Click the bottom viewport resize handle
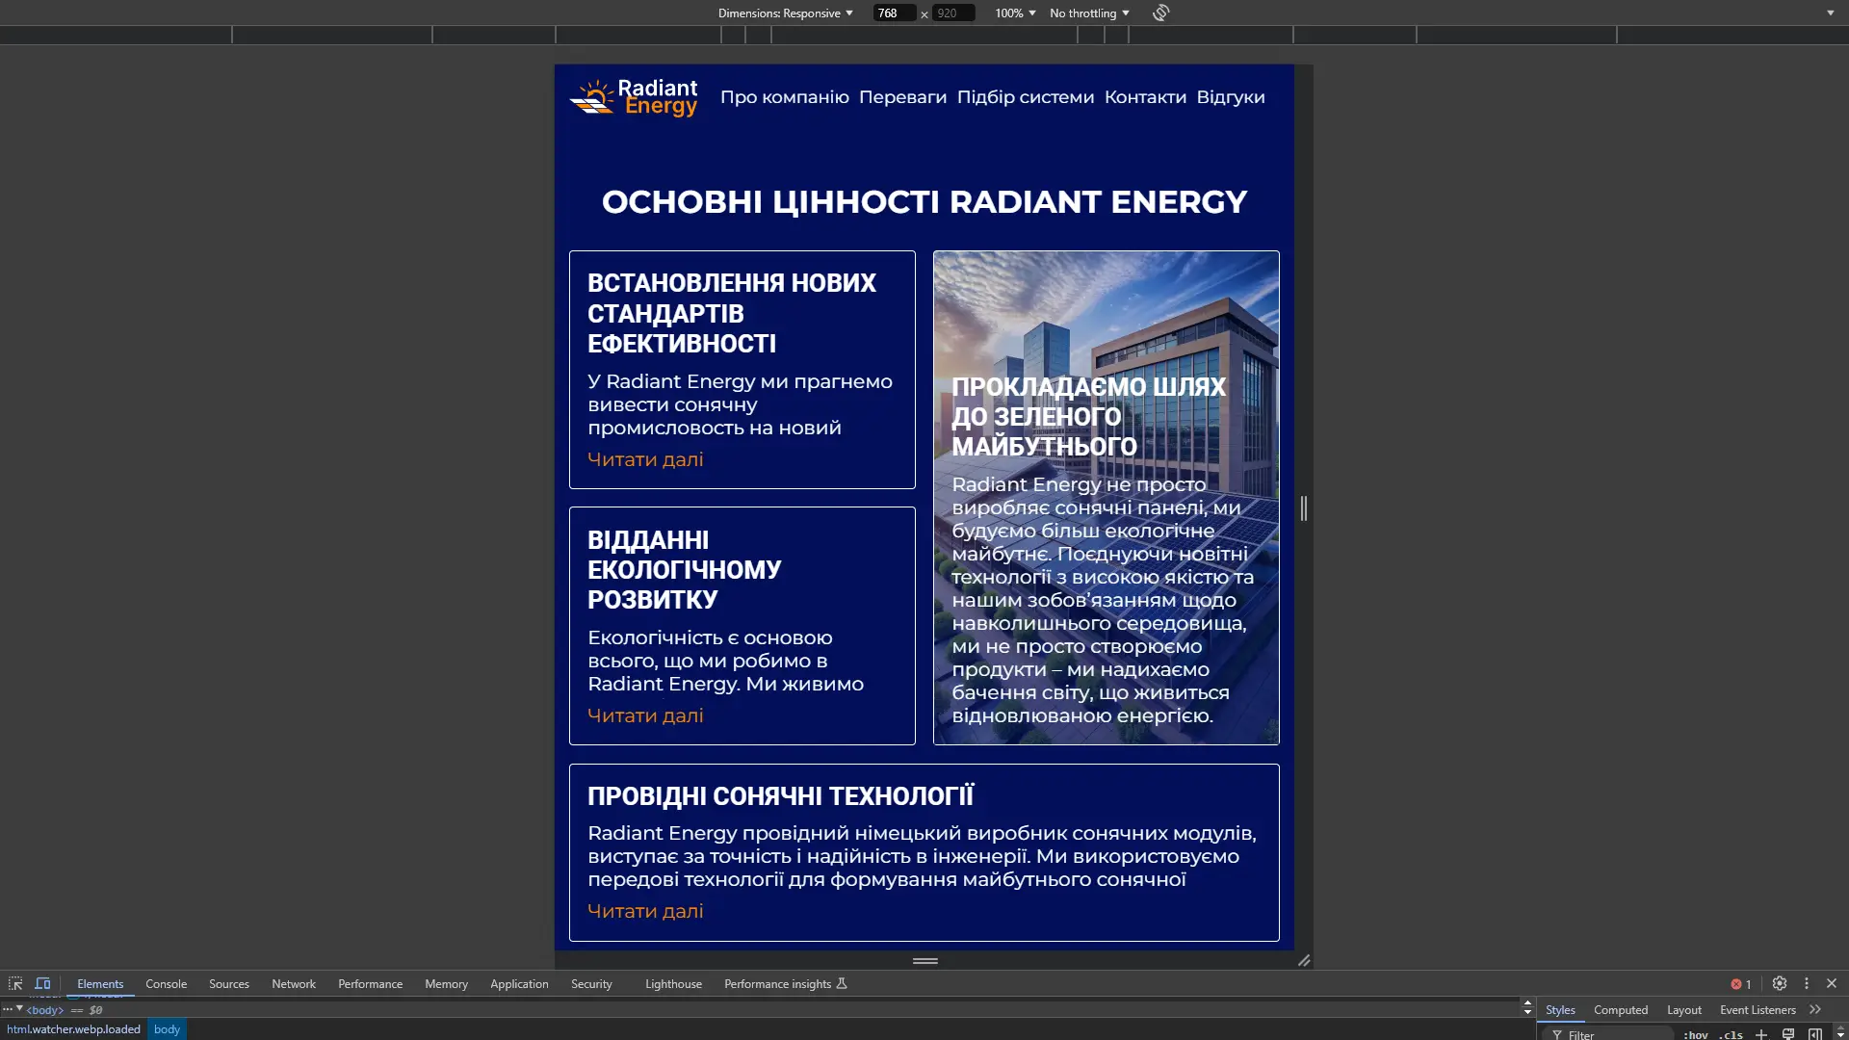 tap(925, 960)
